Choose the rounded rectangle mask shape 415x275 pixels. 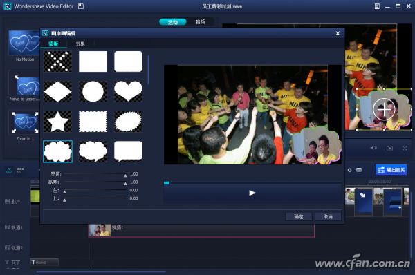[x=128, y=61]
